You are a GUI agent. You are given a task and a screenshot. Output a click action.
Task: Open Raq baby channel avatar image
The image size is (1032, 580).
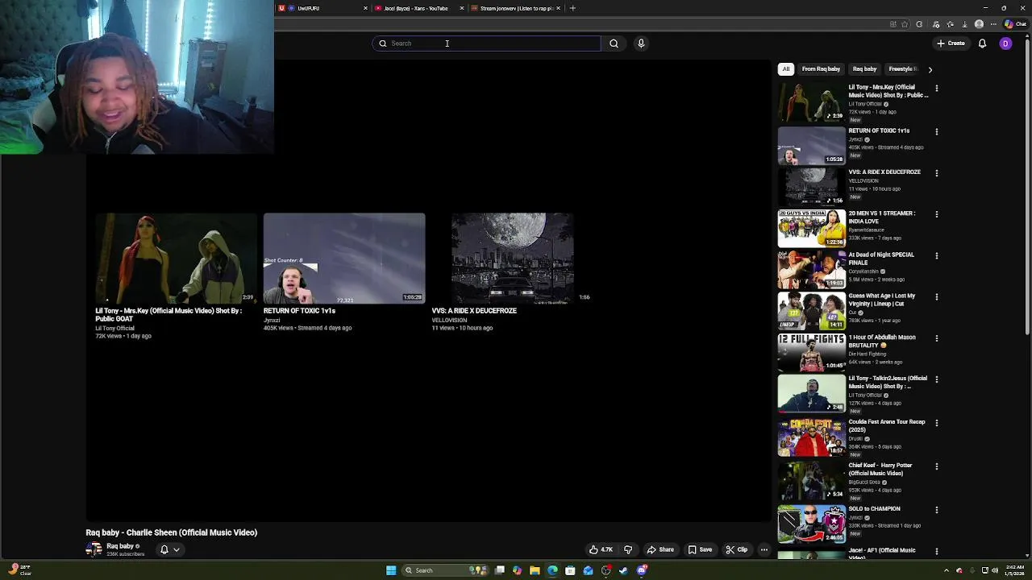[x=94, y=549]
